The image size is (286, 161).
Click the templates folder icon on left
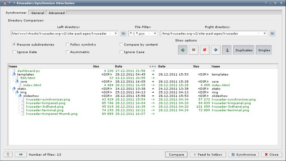pos(14,74)
